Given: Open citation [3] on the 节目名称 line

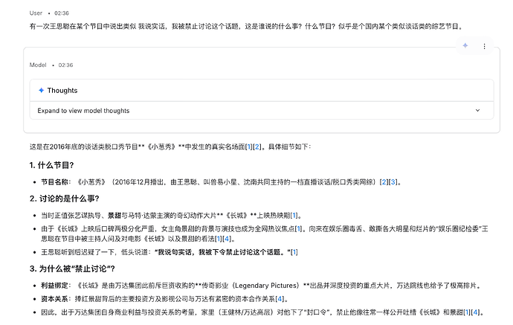Looking at the screenshot, I should coord(393,182).
